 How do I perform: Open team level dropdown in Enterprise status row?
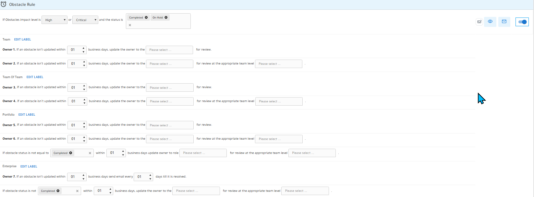305,191
